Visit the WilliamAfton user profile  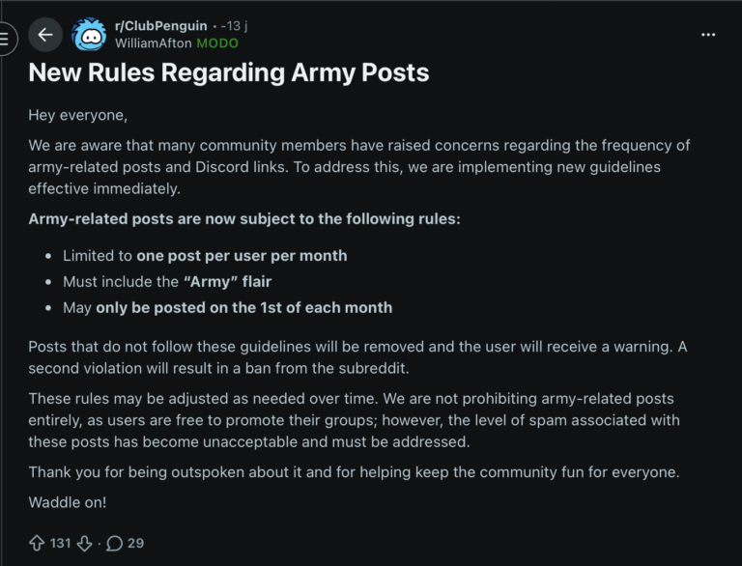pyautogui.click(x=153, y=43)
